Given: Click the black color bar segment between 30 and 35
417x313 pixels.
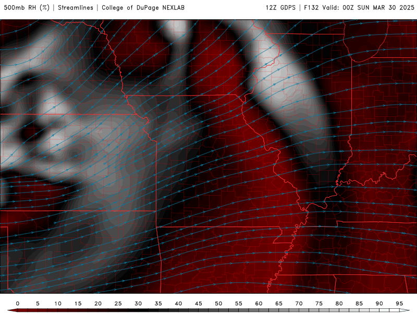Looking at the screenshot, I should click(148, 310).
